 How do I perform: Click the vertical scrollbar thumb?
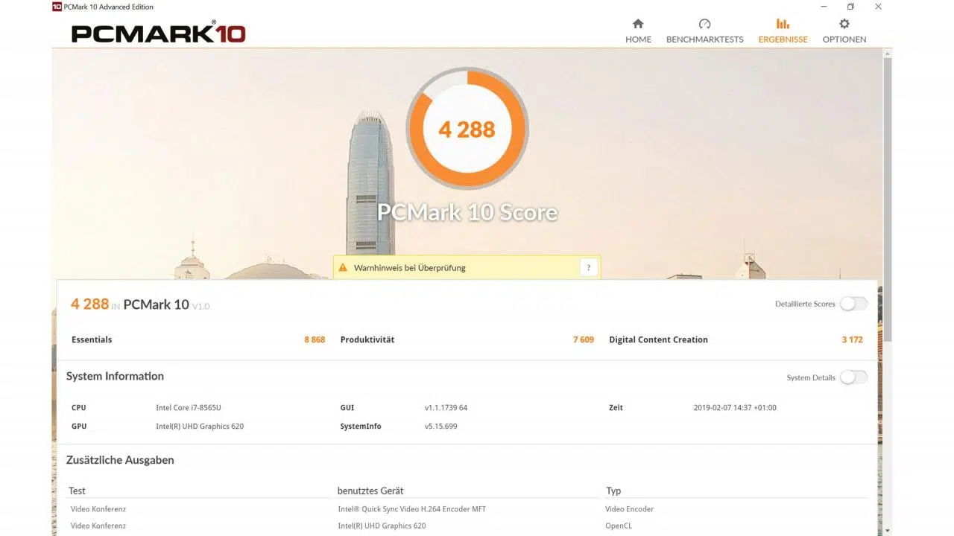tap(887, 201)
